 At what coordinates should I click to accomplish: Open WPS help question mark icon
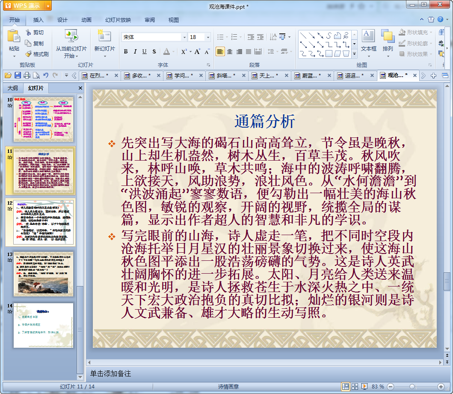click(x=440, y=19)
